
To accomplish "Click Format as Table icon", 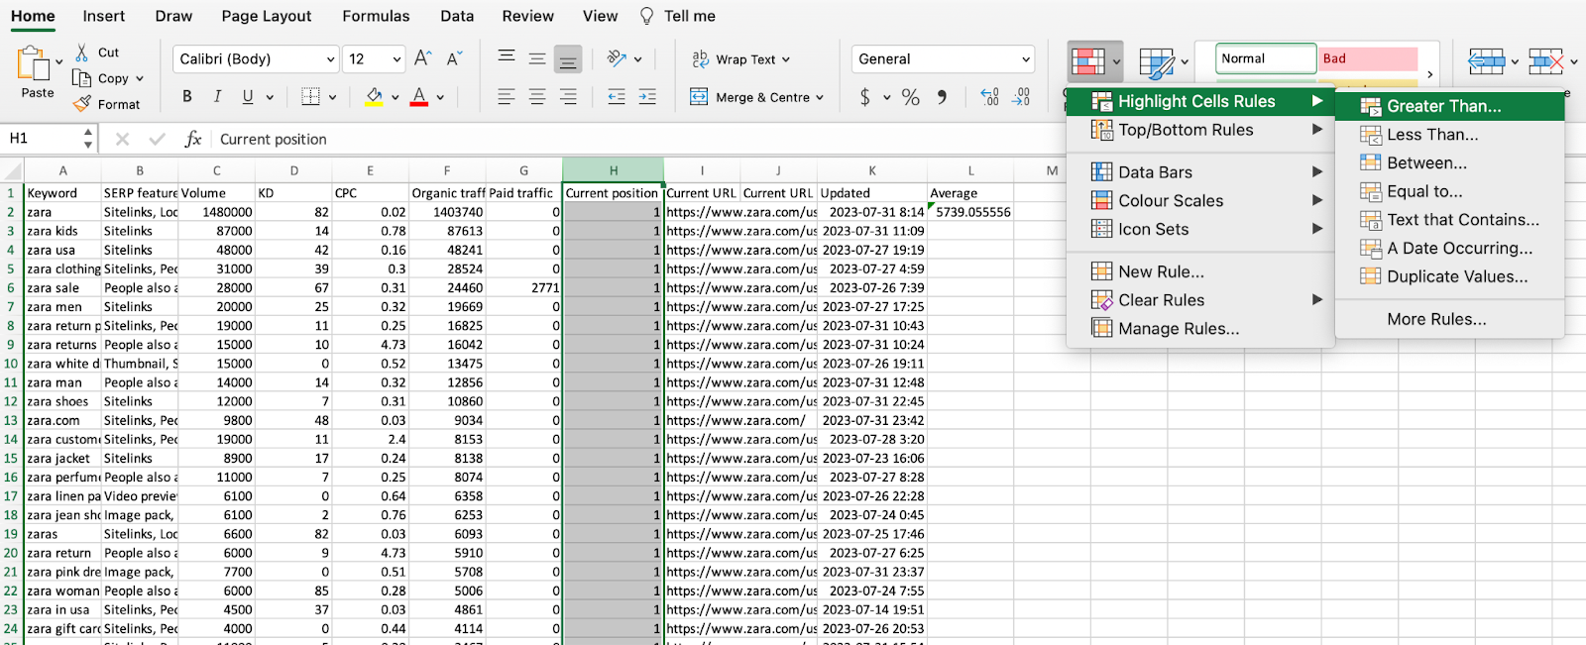I will 1156,63.
